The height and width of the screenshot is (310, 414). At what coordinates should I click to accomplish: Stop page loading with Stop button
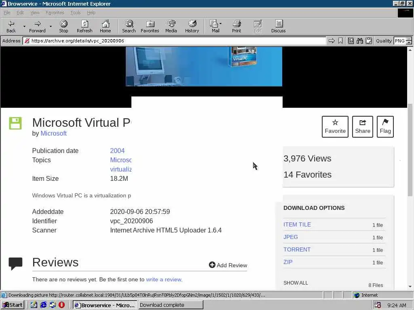[63, 26]
